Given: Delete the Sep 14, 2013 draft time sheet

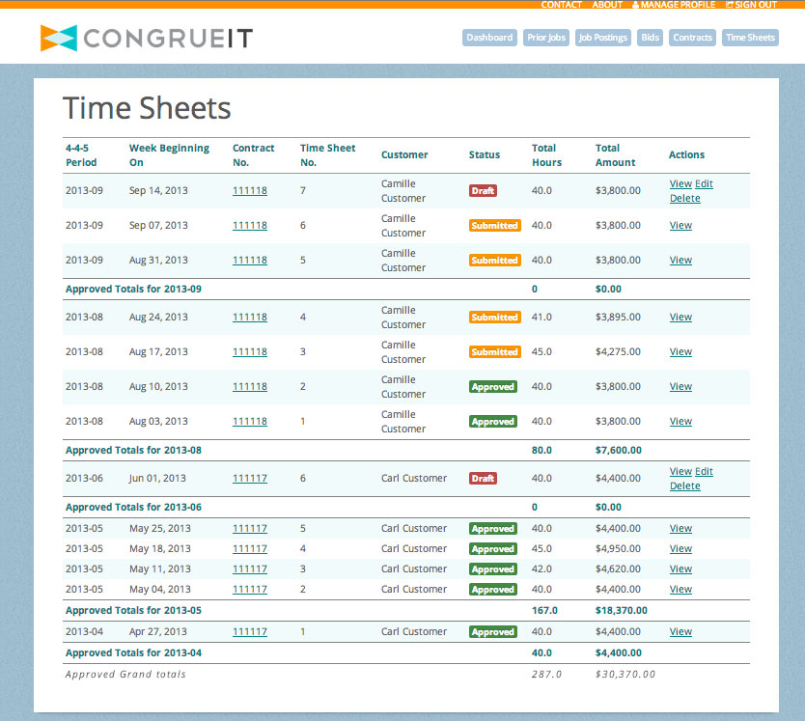Looking at the screenshot, I should (685, 198).
